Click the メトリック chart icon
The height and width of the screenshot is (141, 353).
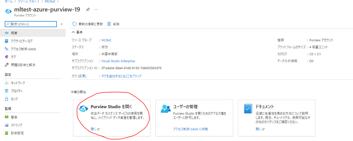(x=7, y=125)
